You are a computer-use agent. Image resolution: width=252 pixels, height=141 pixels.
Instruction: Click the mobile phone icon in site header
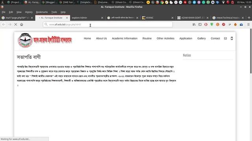pos(232,38)
